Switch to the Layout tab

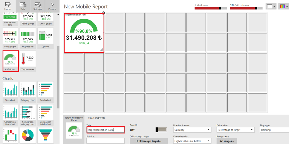pyautogui.click(x=8, y=6)
